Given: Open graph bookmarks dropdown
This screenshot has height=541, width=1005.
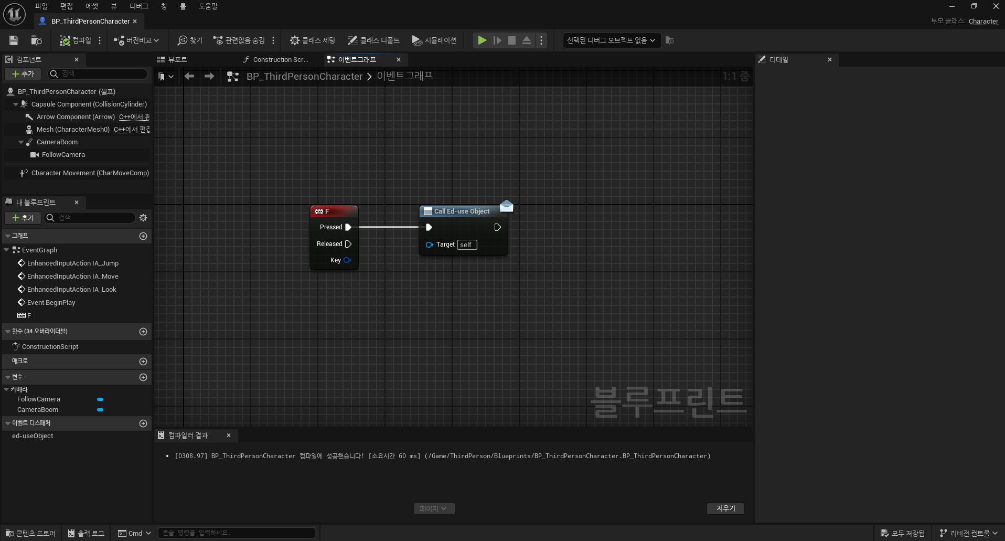Looking at the screenshot, I should coord(166,77).
